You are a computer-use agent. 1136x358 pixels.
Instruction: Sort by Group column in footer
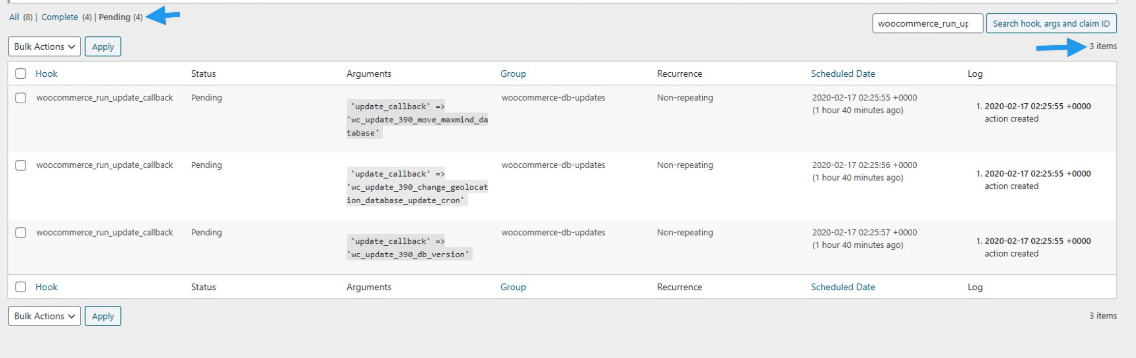(x=513, y=287)
